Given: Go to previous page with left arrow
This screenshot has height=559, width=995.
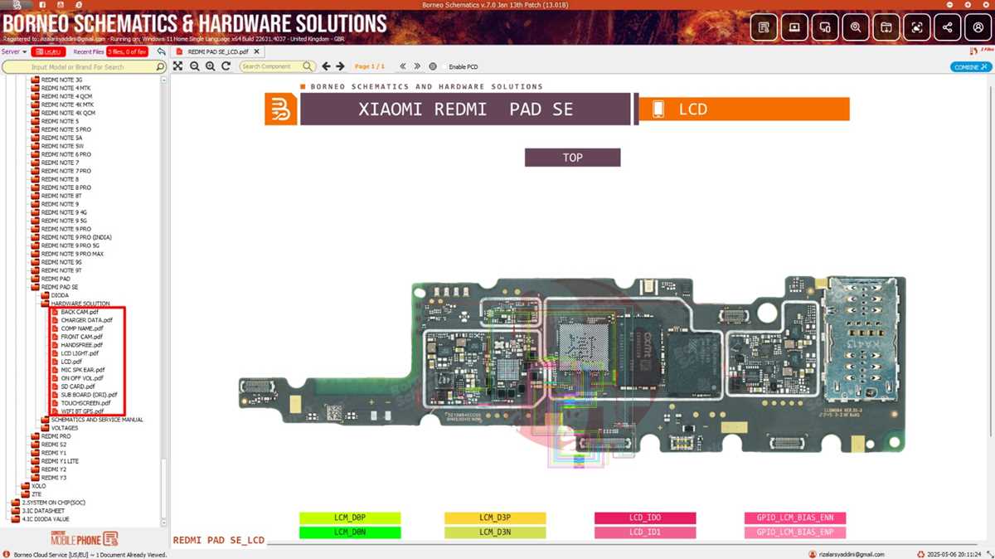Looking at the screenshot, I should point(326,66).
